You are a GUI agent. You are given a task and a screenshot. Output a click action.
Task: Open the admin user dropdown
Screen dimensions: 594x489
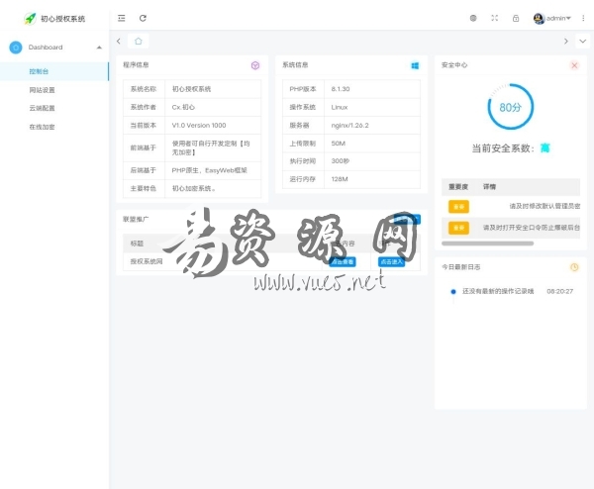pos(552,18)
